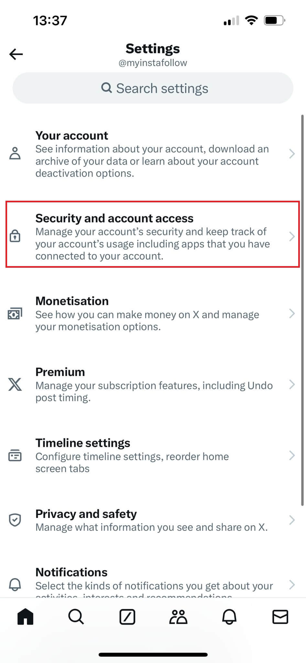Click the Timeline settings card icon
This screenshot has width=306, height=663.
coord(15,456)
